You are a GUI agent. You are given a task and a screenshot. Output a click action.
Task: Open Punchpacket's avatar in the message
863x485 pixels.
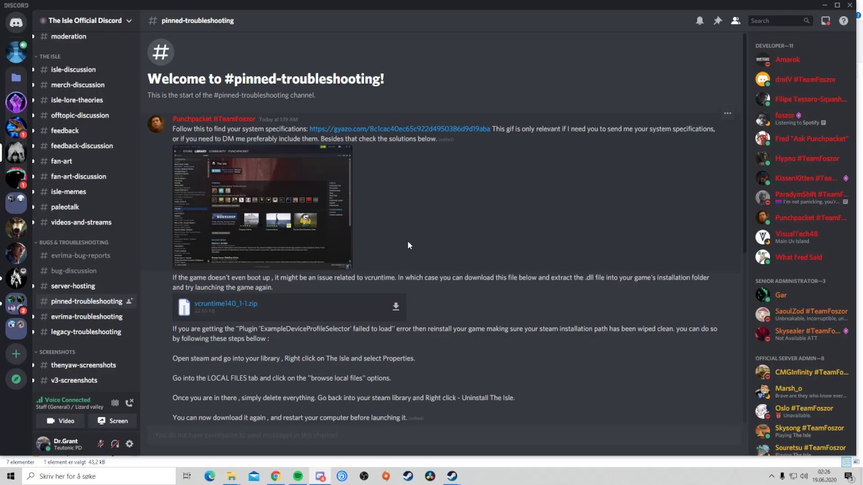point(156,124)
